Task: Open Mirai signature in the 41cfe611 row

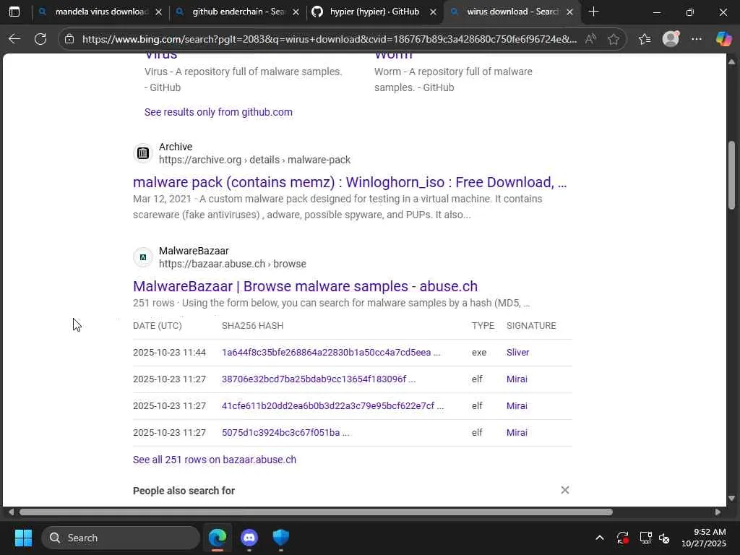Action: (517, 406)
